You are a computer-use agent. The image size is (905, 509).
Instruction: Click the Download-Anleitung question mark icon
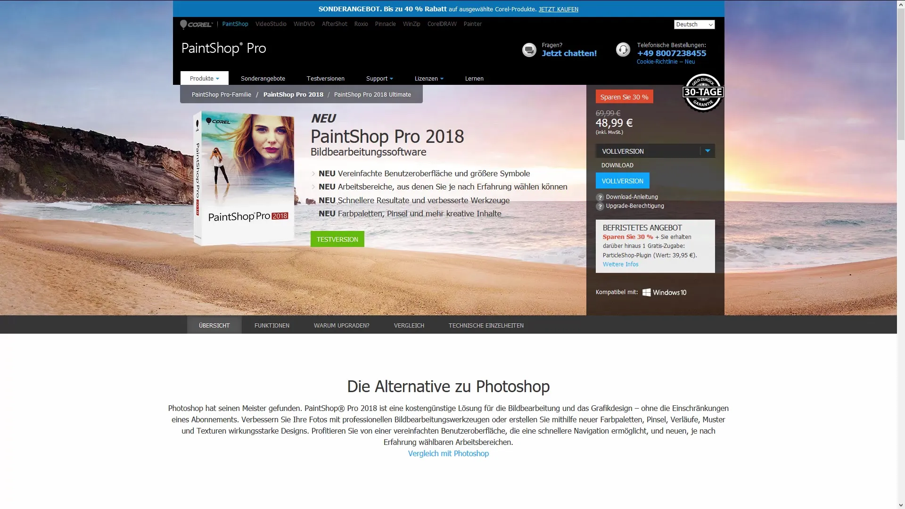pyautogui.click(x=600, y=197)
